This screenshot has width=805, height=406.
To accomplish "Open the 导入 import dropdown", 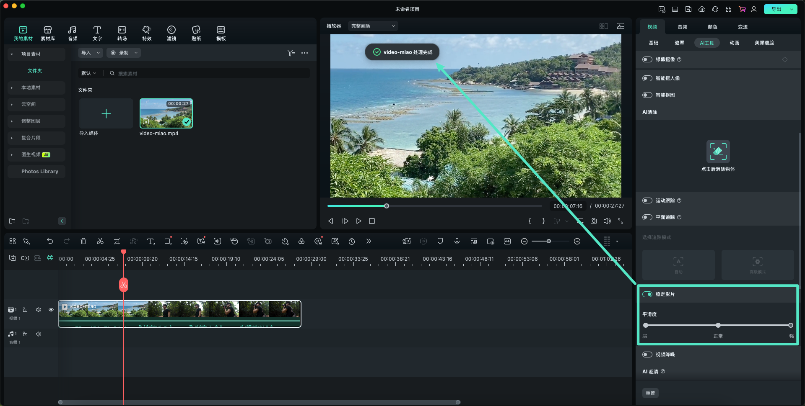I will point(91,53).
